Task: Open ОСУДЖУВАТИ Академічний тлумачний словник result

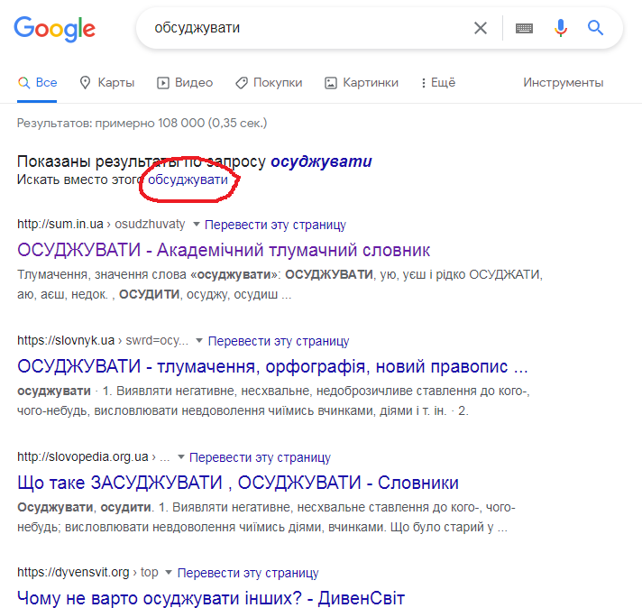Action: (224, 251)
